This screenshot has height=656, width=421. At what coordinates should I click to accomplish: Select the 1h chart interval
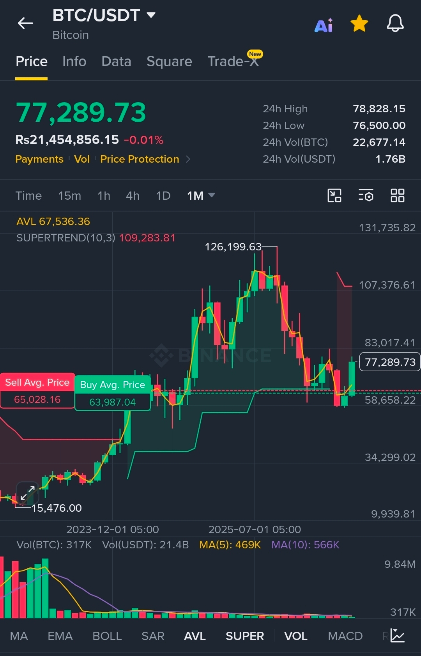104,195
